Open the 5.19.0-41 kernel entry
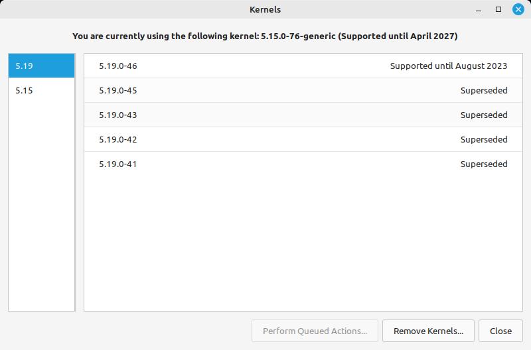 click(x=303, y=164)
